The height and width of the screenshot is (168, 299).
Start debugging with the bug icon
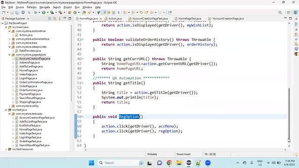click(36, 13)
